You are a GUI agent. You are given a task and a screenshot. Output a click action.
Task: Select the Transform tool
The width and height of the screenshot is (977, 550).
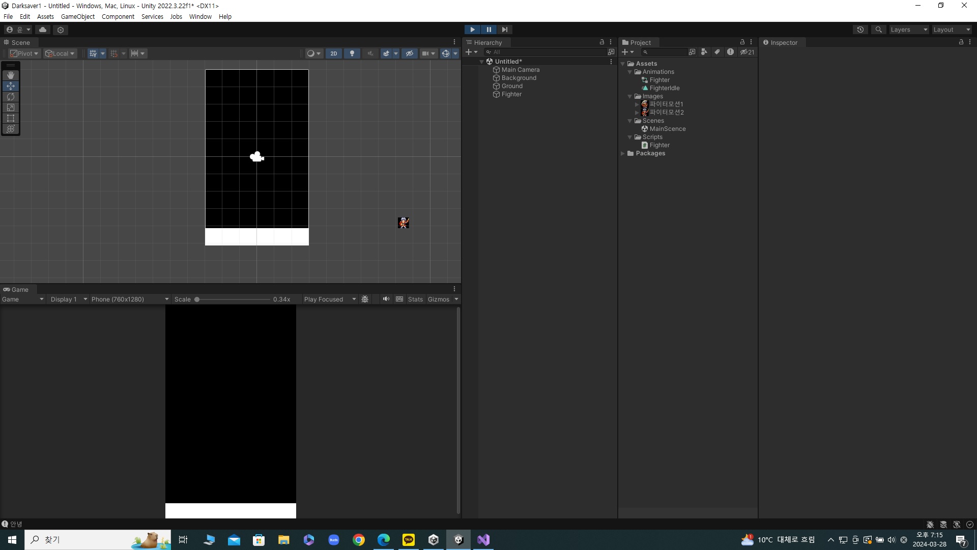(x=11, y=129)
